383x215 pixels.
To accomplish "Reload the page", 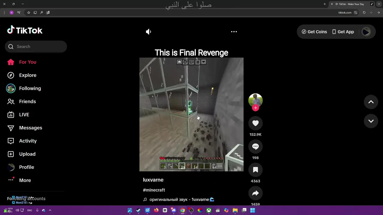I will (x=364, y=13).
